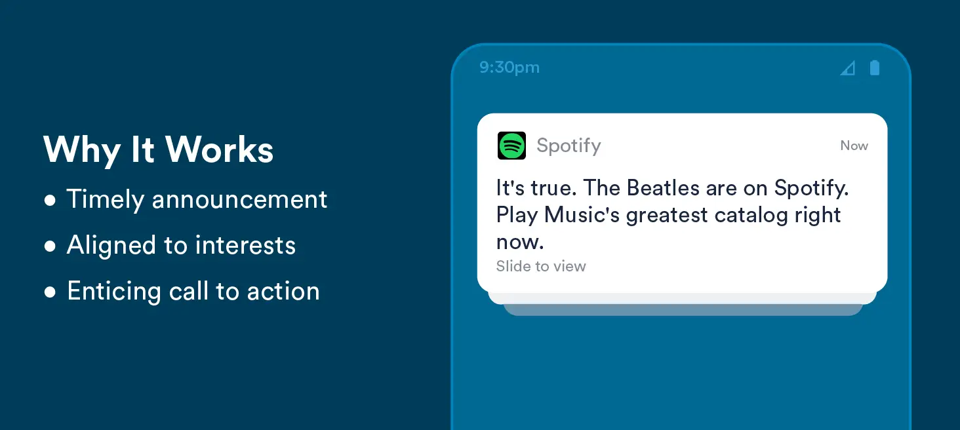Expand the bottommost gray stacked notification
960x430 pixels.
683,310
